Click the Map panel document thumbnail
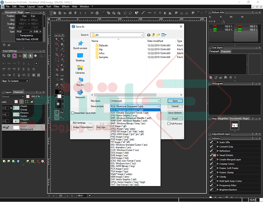 coord(235,125)
